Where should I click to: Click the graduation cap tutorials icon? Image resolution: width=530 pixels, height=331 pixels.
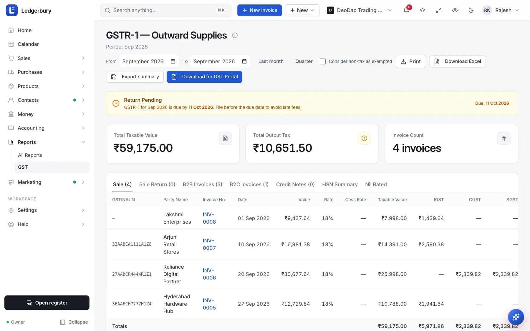423,10
